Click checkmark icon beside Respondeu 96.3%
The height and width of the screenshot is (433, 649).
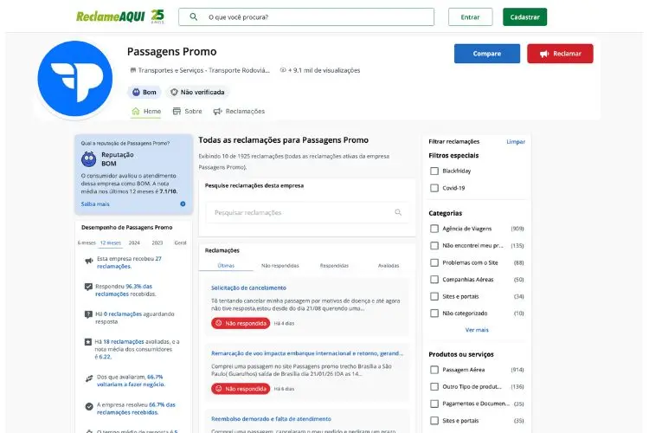pos(88,287)
